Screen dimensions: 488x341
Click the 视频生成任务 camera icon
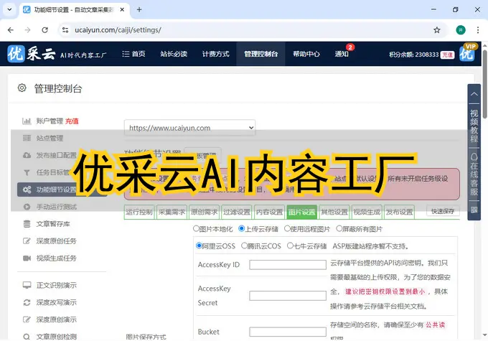pos(27,258)
